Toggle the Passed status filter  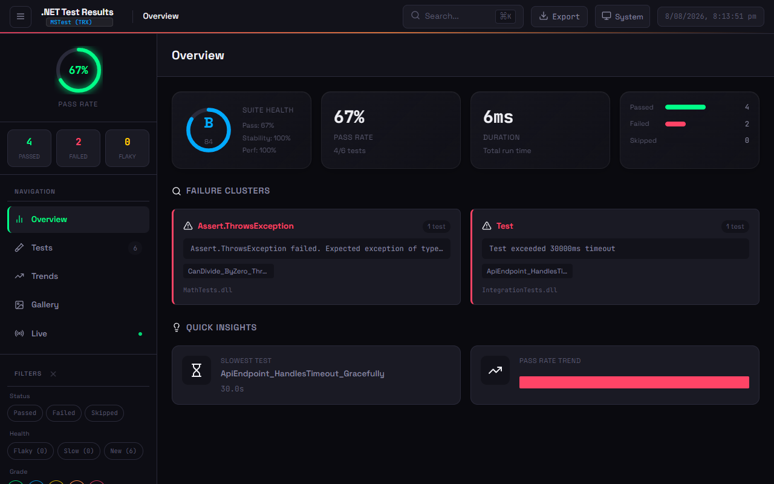[x=25, y=413]
